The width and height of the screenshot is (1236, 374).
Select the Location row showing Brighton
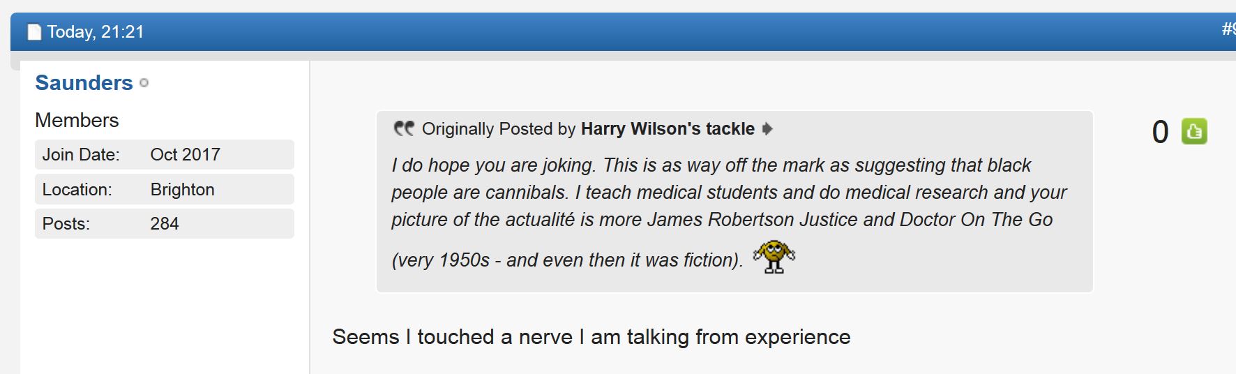pyautogui.click(x=165, y=189)
